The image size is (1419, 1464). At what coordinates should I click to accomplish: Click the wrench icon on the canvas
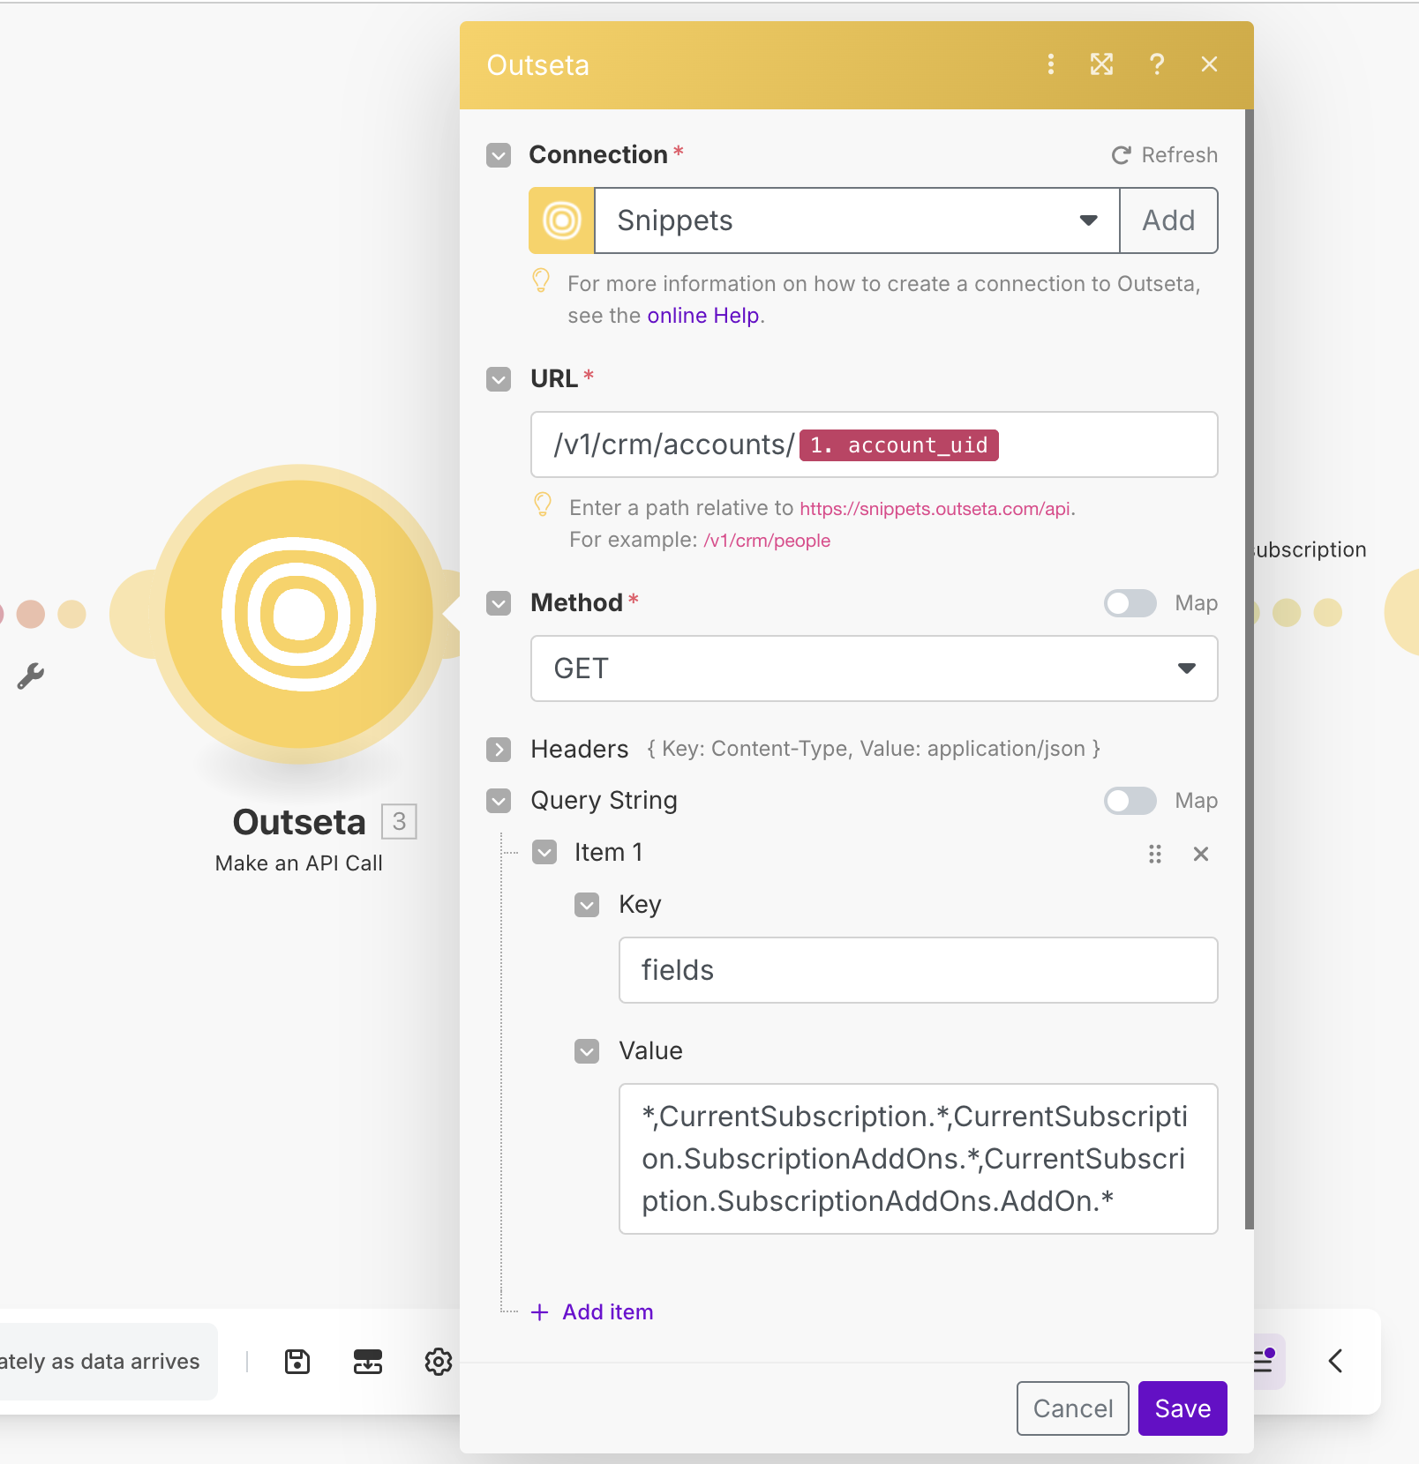[x=31, y=676]
